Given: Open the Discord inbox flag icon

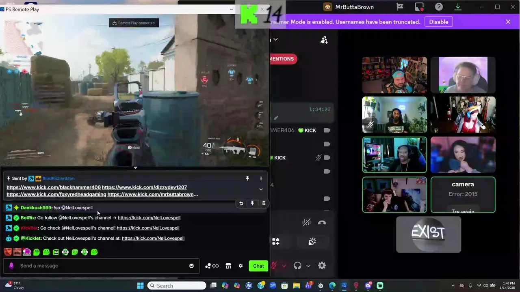Looking at the screenshot, I should tap(400, 7).
